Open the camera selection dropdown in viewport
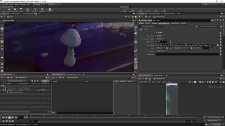The height and width of the screenshot is (126, 225). (x=126, y=24)
